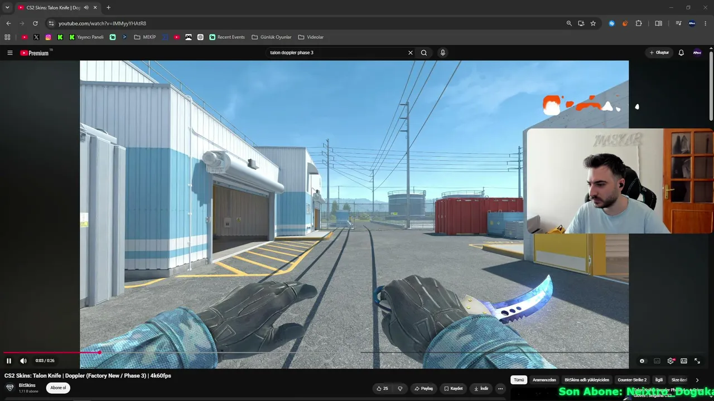
Task: Switch player to theater mode
Action: pyautogui.click(x=684, y=361)
